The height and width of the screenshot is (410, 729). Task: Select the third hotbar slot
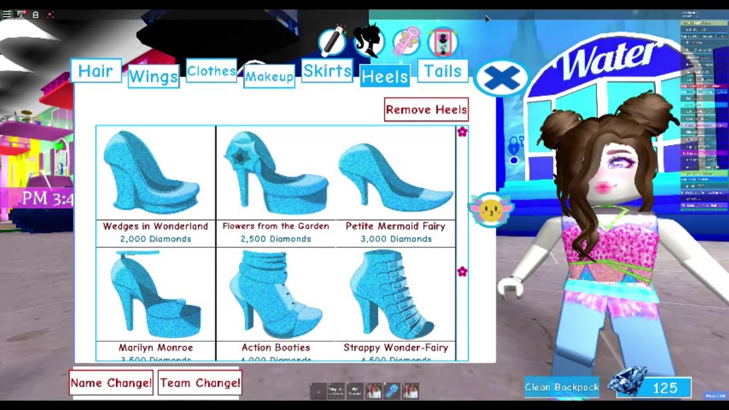coord(355,391)
